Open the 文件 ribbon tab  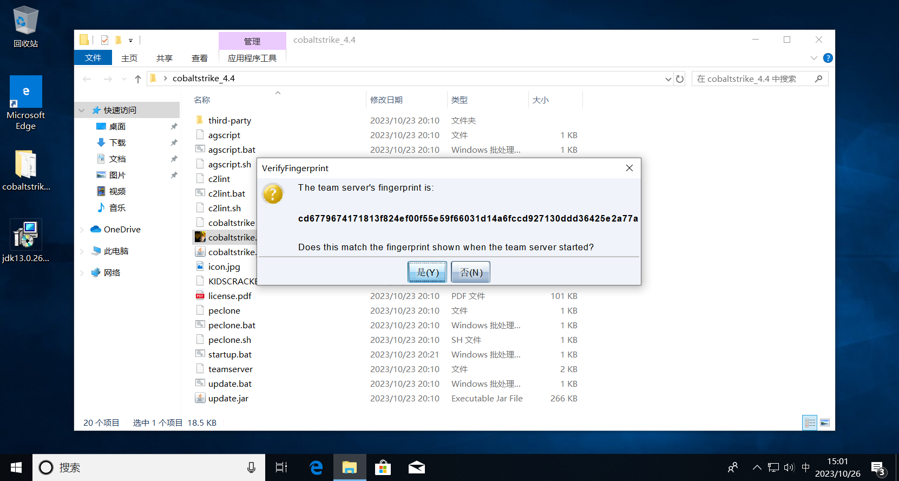[x=93, y=58]
